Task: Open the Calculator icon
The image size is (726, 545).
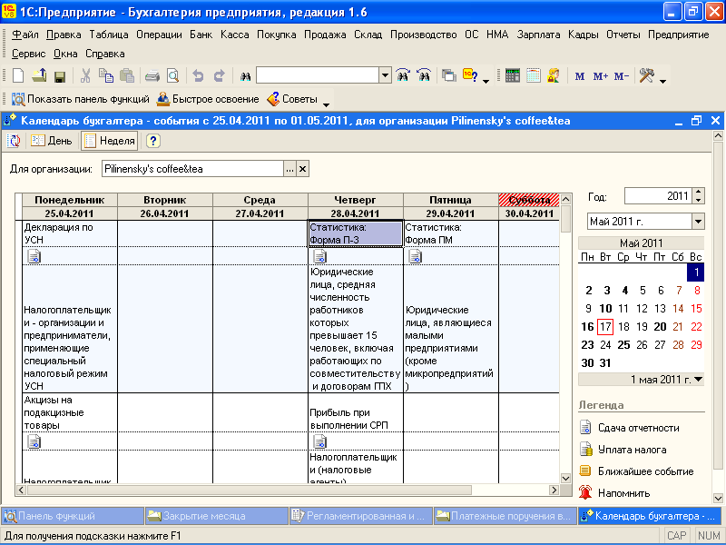Action: coord(513,75)
